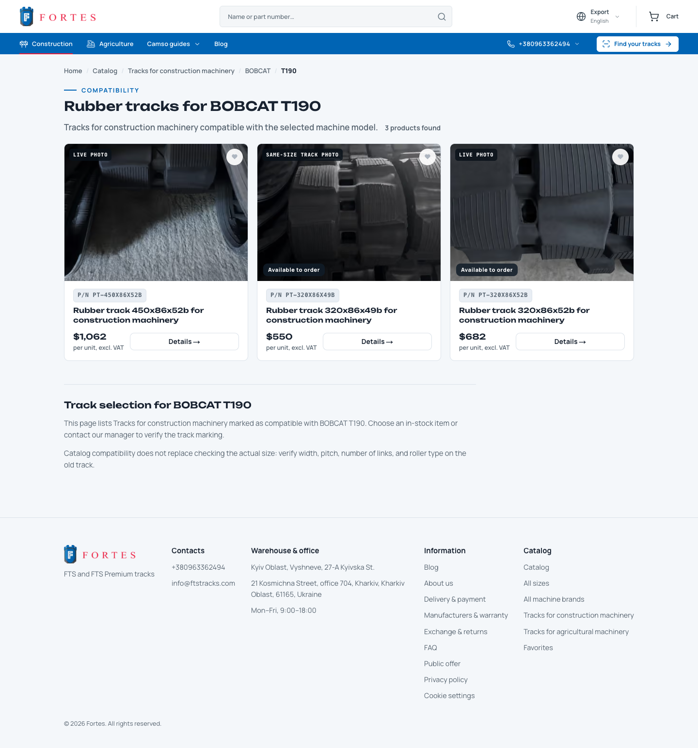View Details for the $1,062 track

[184, 342]
